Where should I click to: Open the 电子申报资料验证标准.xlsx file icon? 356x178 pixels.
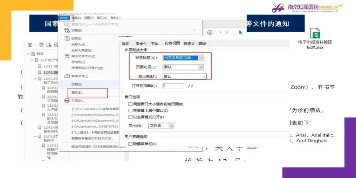315,34
